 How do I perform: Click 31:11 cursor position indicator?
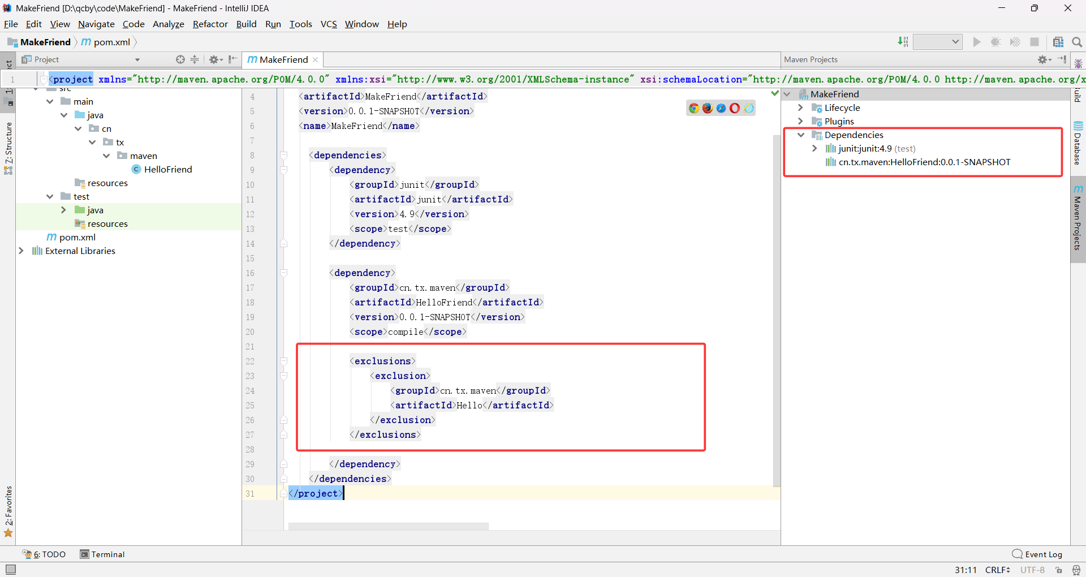[966, 570]
